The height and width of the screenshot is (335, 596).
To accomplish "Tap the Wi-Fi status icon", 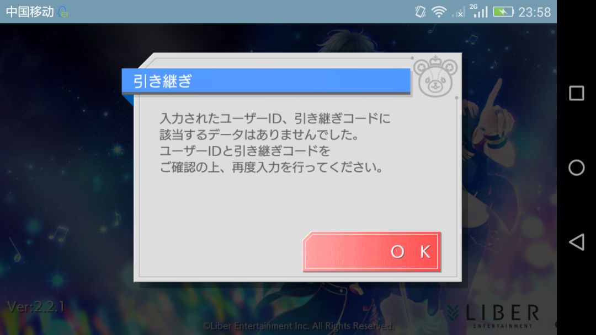I will coord(439,12).
